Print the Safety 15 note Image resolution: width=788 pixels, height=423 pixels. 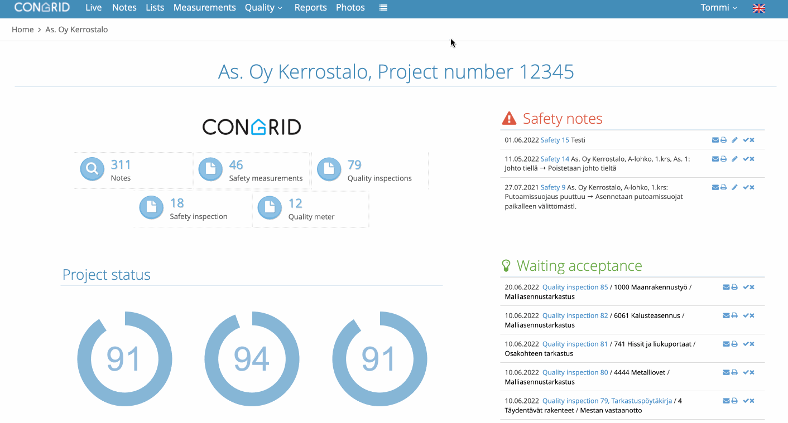[x=723, y=140]
